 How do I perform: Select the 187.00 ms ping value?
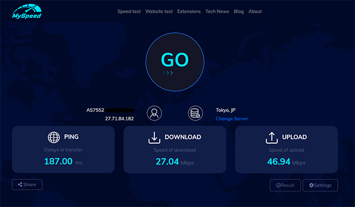pos(63,161)
